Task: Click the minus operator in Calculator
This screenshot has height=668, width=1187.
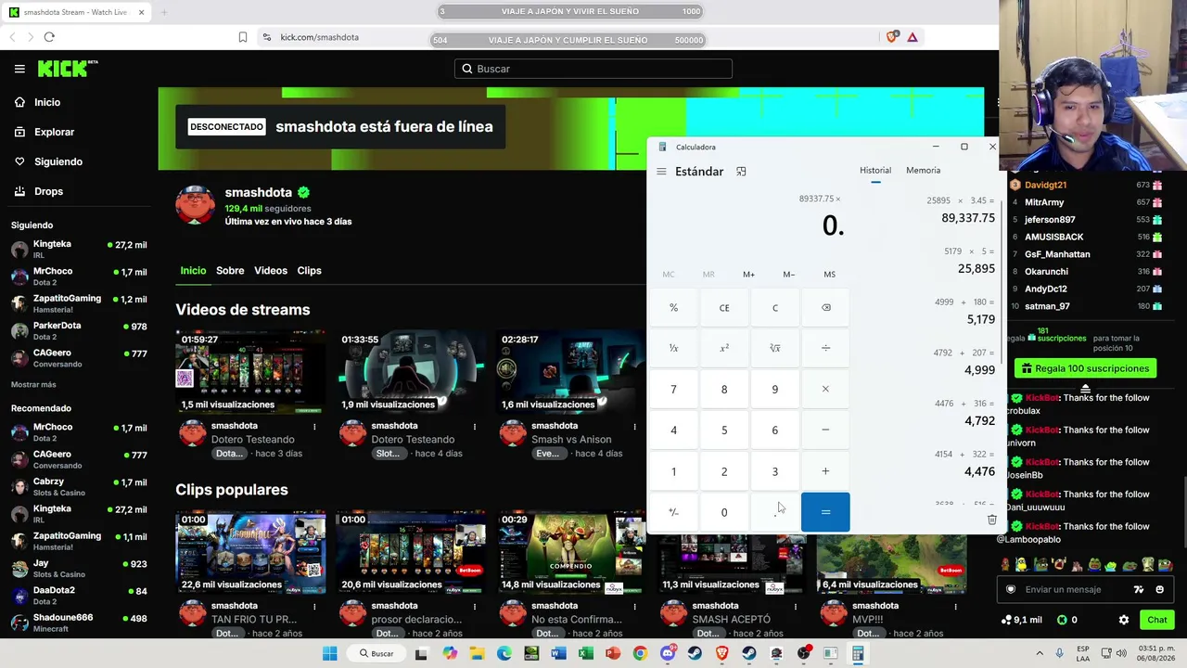Action: (x=825, y=430)
